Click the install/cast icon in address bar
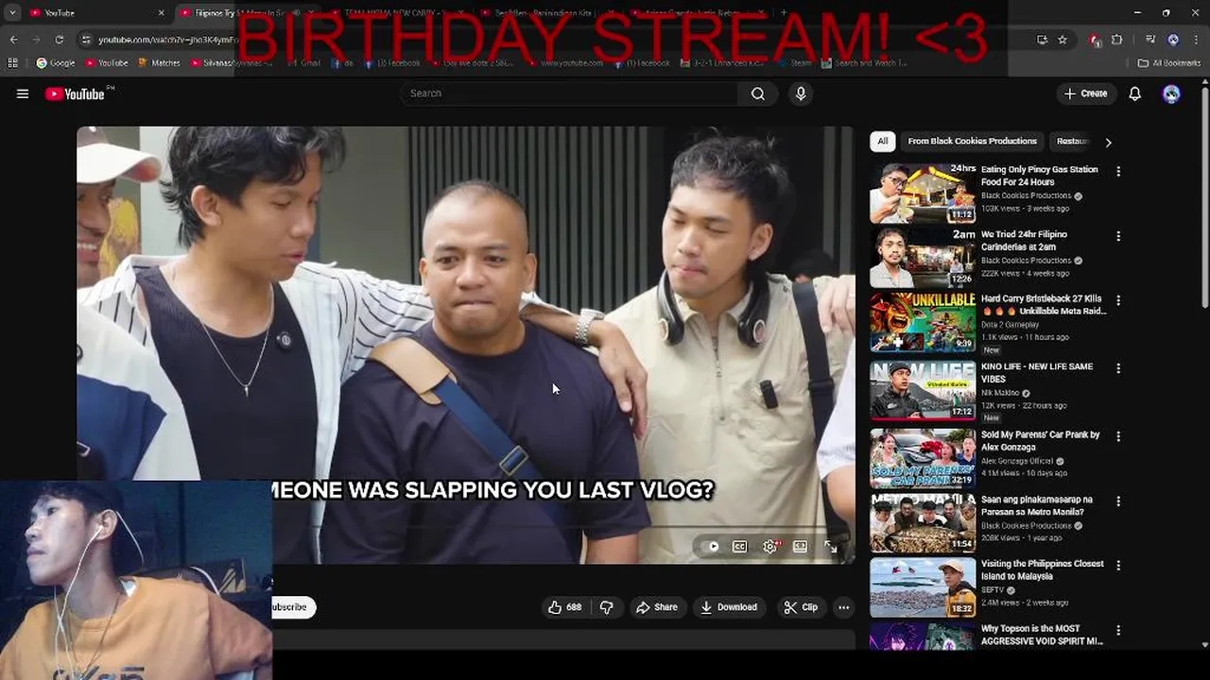 coord(1042,40)
